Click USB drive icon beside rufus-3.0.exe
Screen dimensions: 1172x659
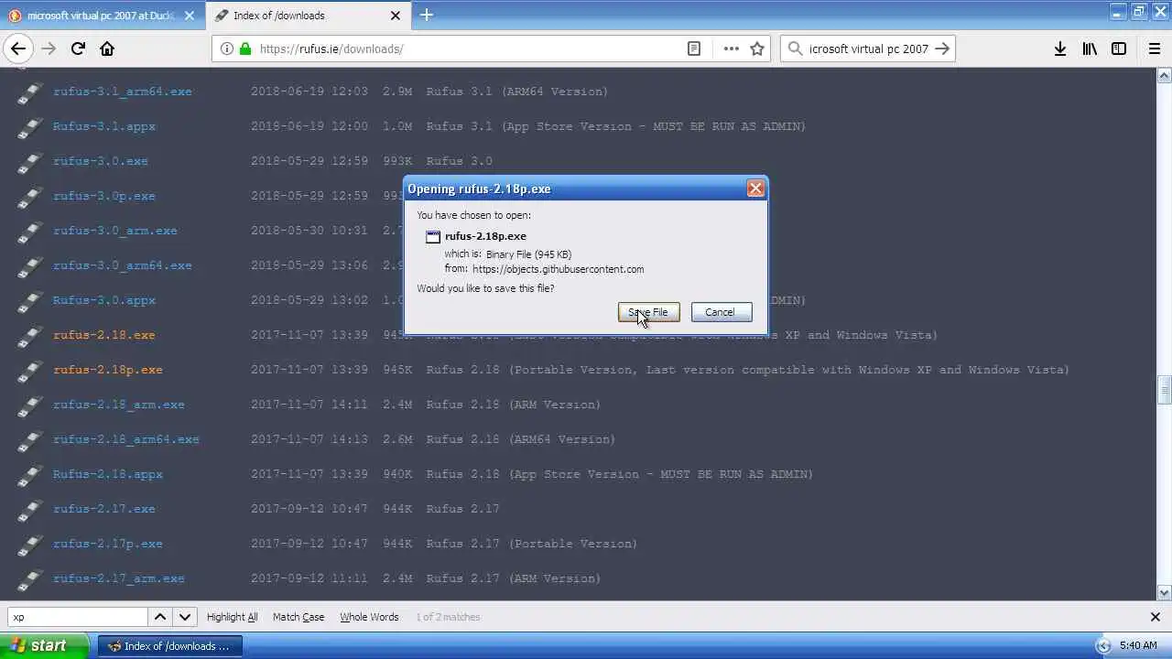[x=30, y=162]
